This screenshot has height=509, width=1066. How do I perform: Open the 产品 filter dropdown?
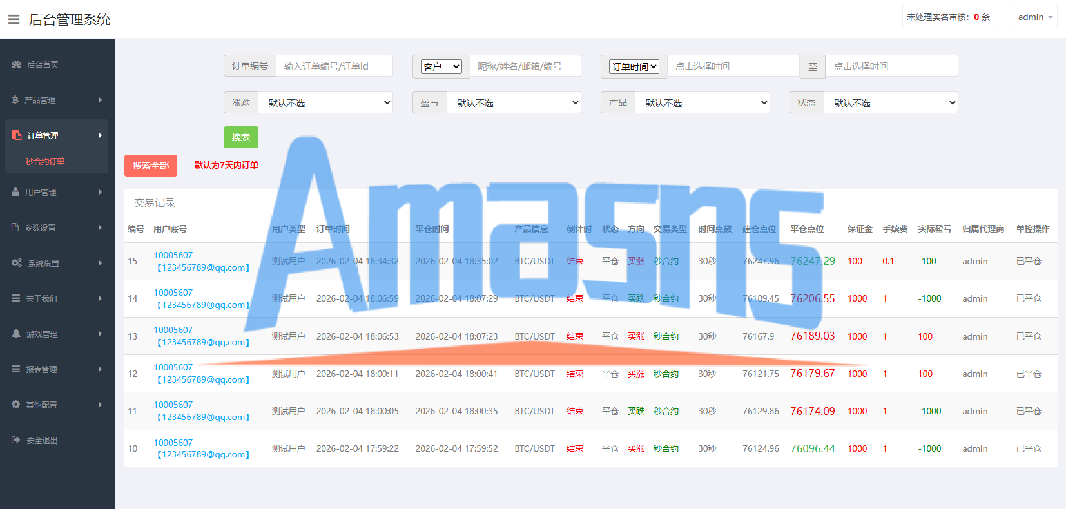[x=703, y=102]
